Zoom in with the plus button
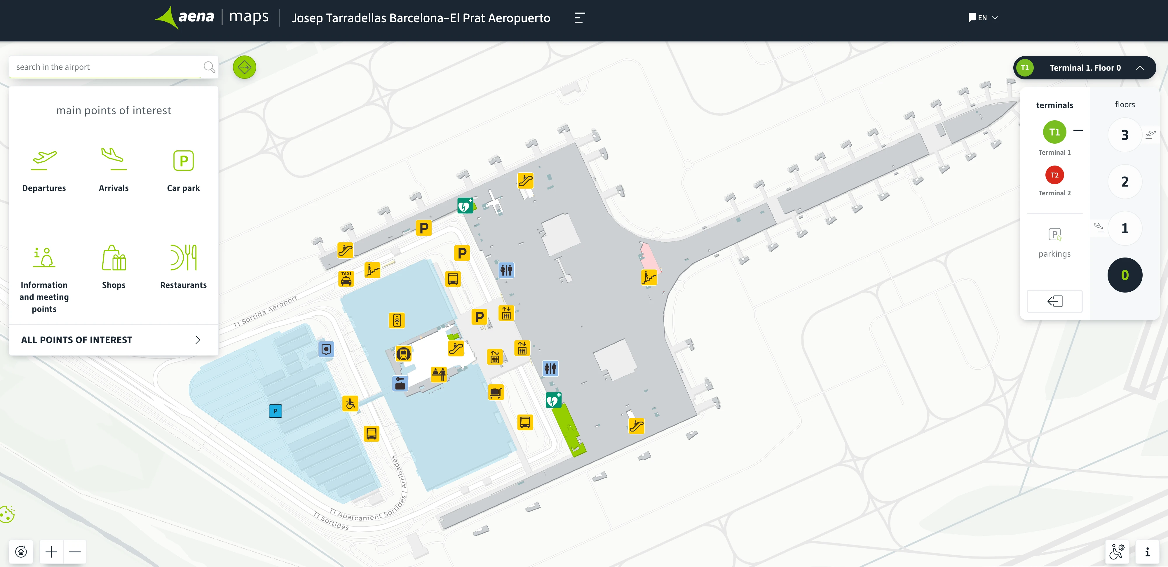This screenshot has height=567, width=1168. pos(51,552)
